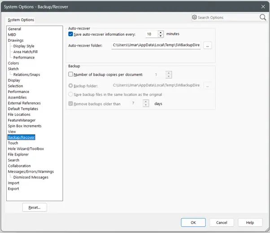Browse for backup folder with ellipsis button
The width and height of the screenshot is (270, 233).
(207, 85)
